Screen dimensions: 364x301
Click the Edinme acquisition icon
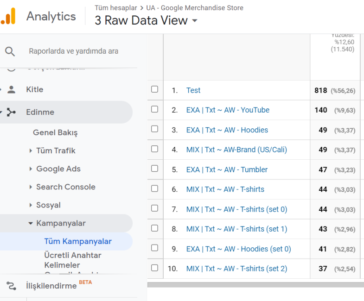11,112
